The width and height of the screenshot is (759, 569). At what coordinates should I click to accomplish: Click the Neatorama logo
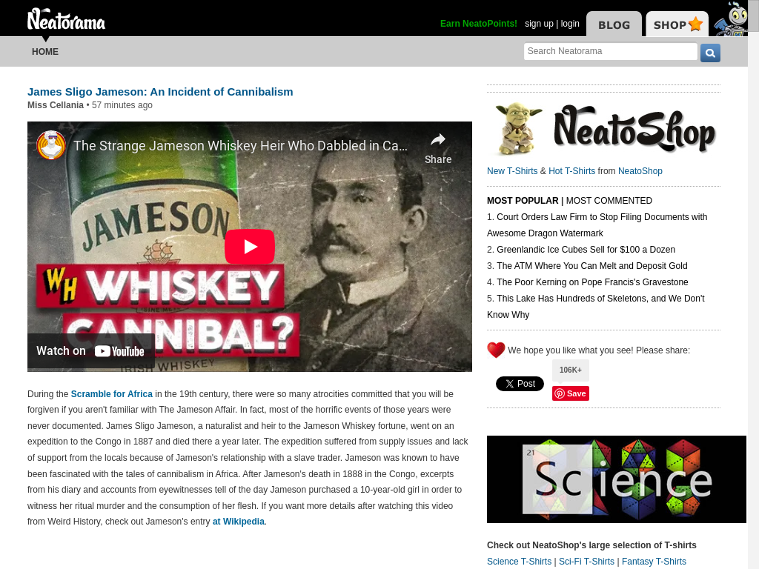(66, 19)
